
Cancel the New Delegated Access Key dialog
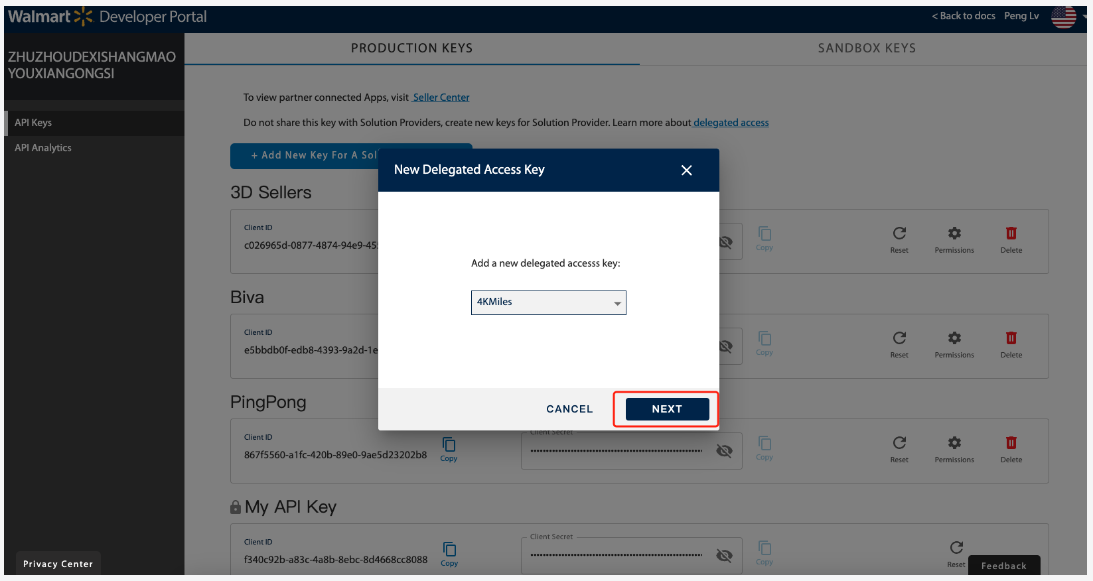click(x=569, y=409)
